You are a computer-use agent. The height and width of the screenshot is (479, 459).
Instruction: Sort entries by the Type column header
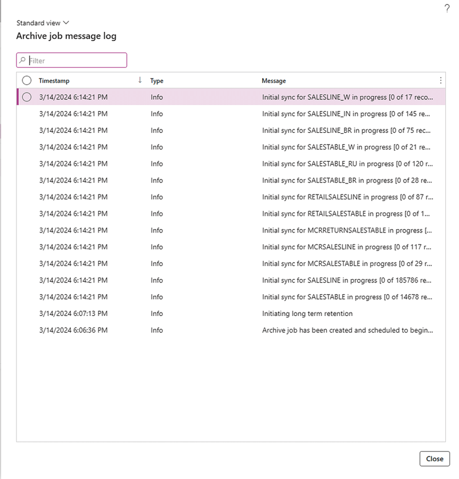[156, 80]
